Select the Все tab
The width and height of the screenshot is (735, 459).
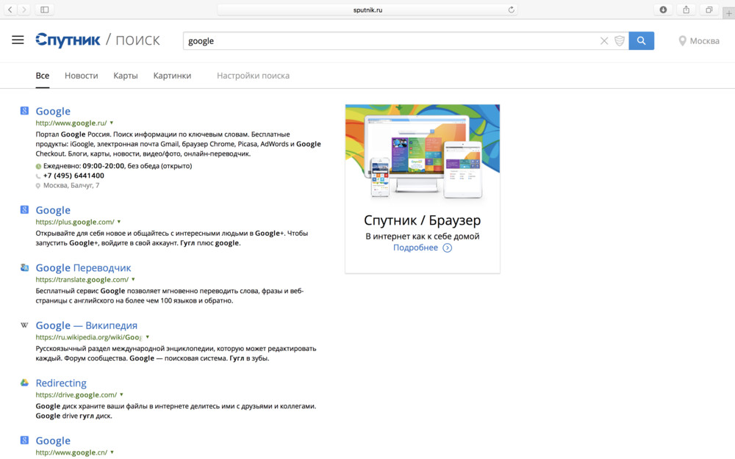point(42,76)
